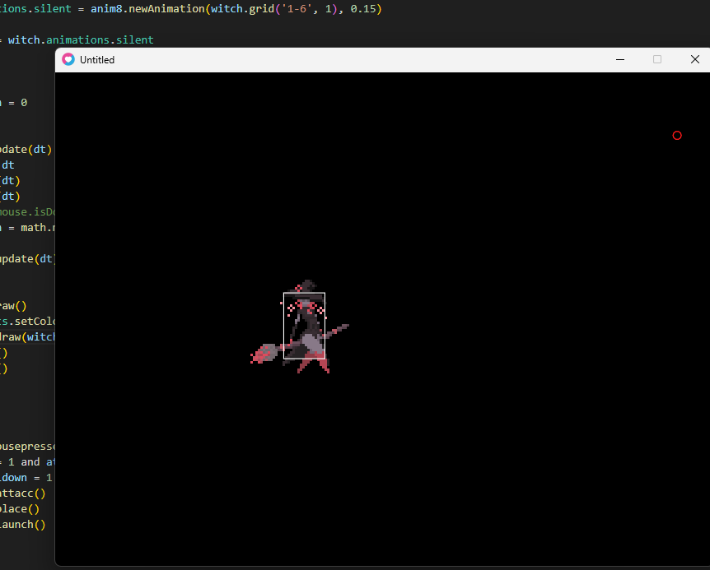Click the 'launch()' line in the editor
Screen dimensions: 710x570
[22, 524]
